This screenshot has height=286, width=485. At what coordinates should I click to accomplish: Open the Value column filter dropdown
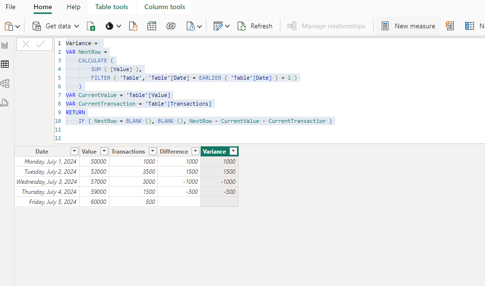coord(104,151)
